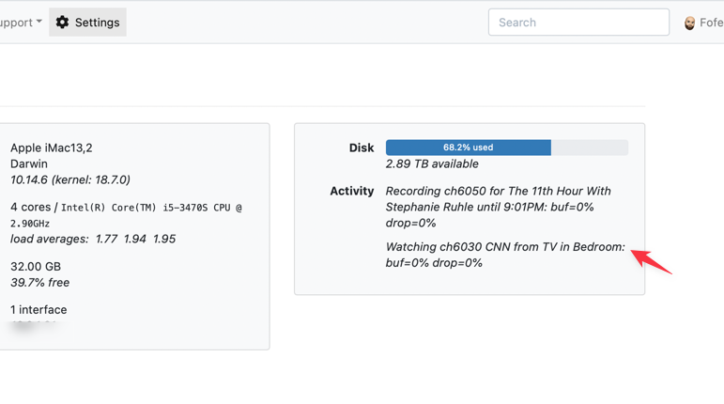The height and width of the screenshot is (404, 724).
Task: Click the Intel Core i5-3470S CPU text
Action: (150, 208)
